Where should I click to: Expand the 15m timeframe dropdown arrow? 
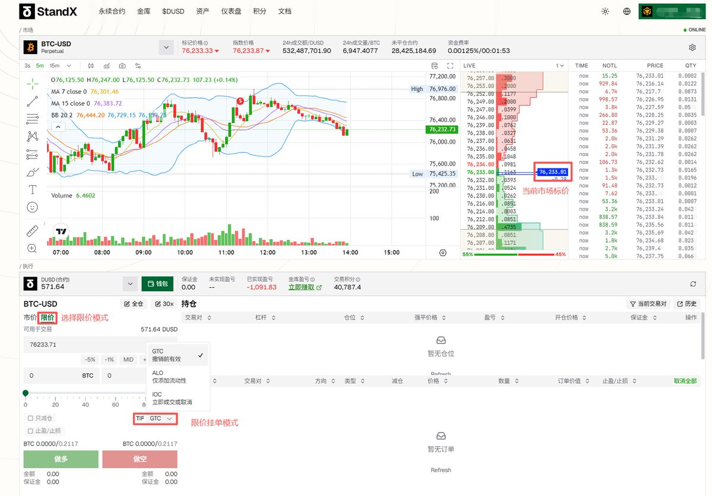[x=69, y=66]
